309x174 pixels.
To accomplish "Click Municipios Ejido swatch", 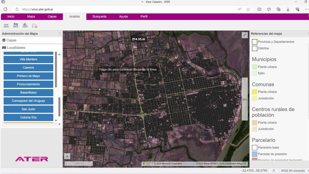I will click(x=254, y=73).
